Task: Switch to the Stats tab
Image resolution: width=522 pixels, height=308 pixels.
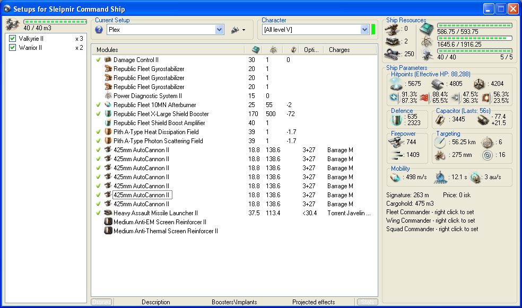Action: click(368, 302)
